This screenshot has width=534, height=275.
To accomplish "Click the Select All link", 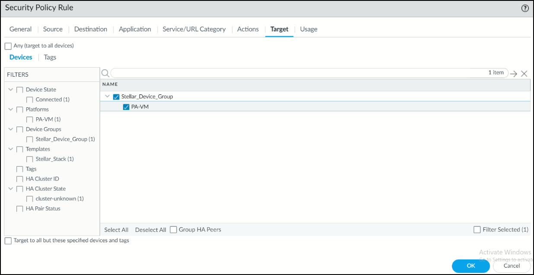I will (x=116, y=230).
